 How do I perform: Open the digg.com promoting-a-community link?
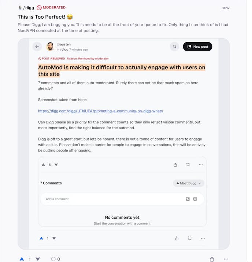click(100, 111)
